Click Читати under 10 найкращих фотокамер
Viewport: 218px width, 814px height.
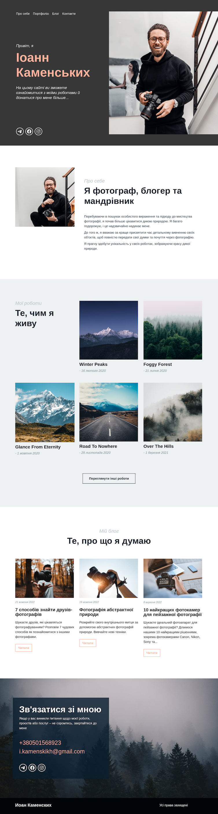pyautogui.click(x=152, y=653)
